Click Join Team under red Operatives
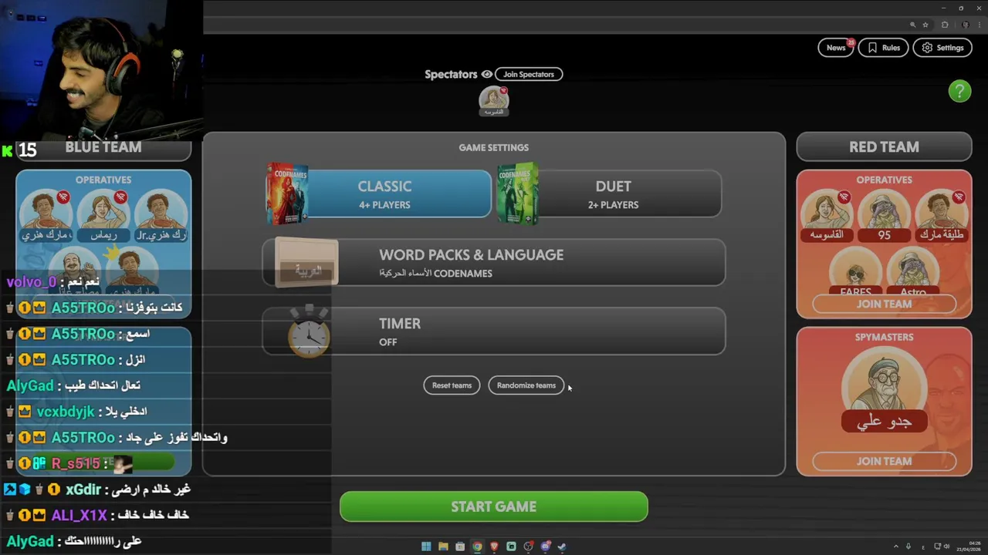The image size is (988, 555). tap(884, 304)
